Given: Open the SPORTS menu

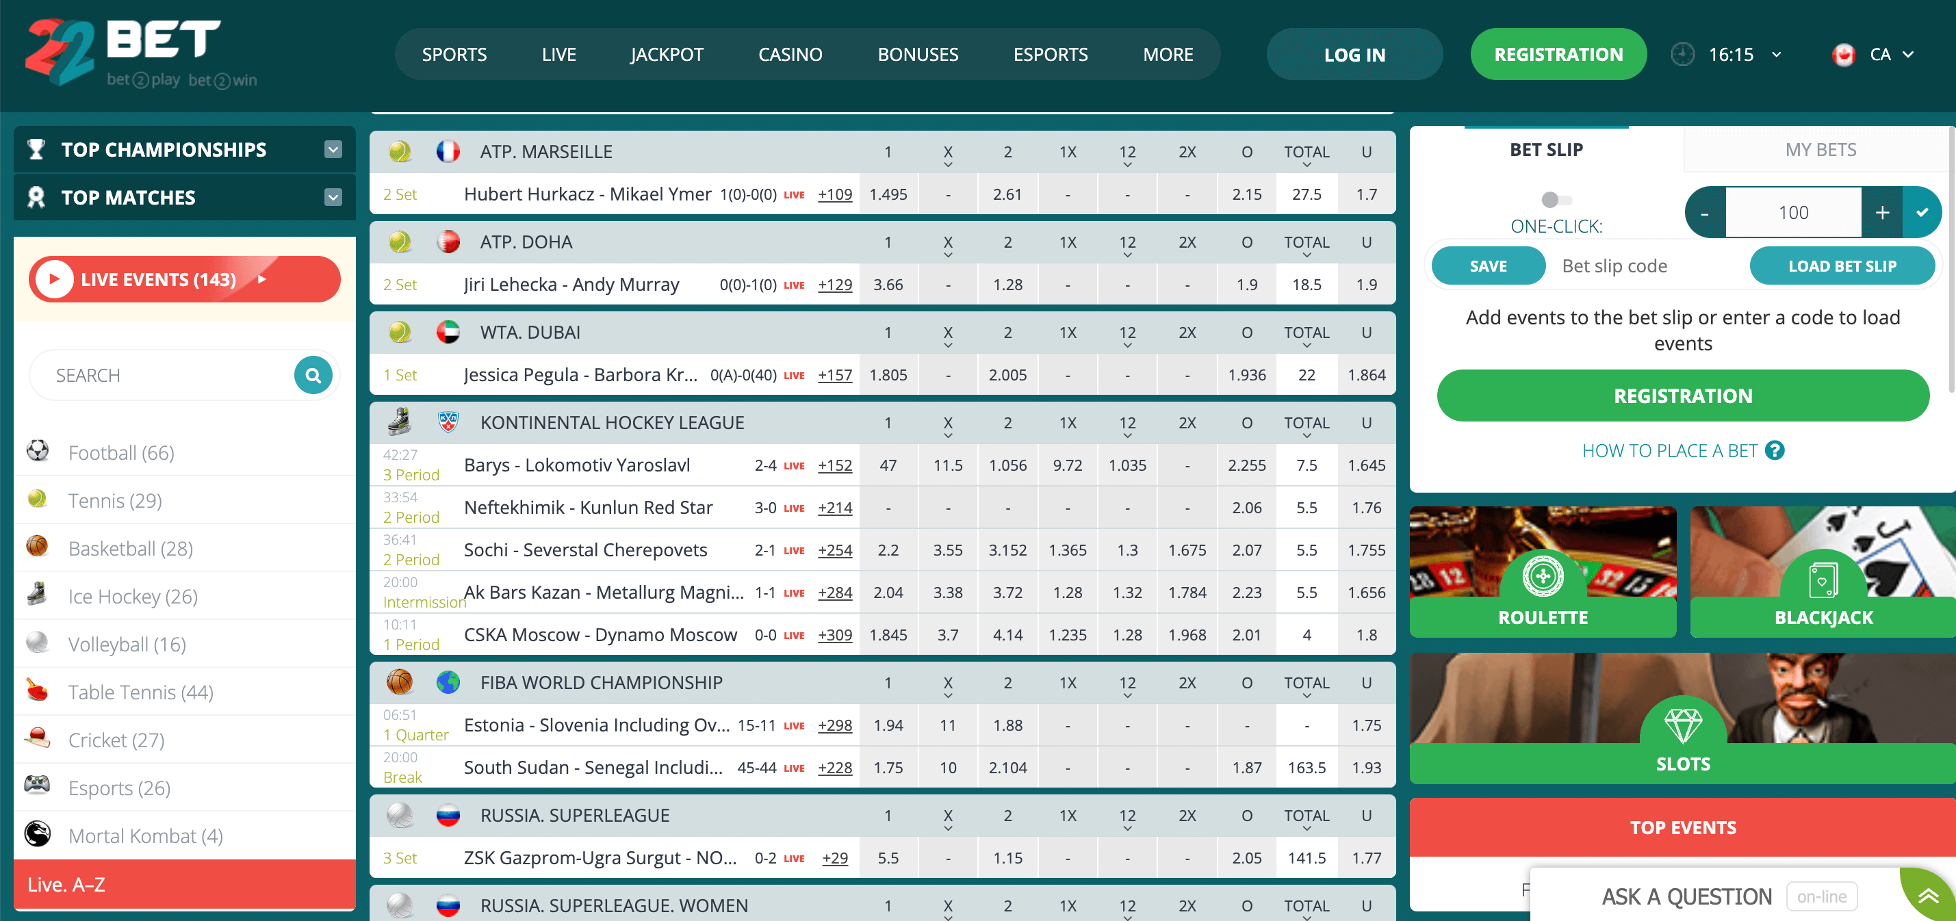Looking at the screenshot, I should click(454, 55).
